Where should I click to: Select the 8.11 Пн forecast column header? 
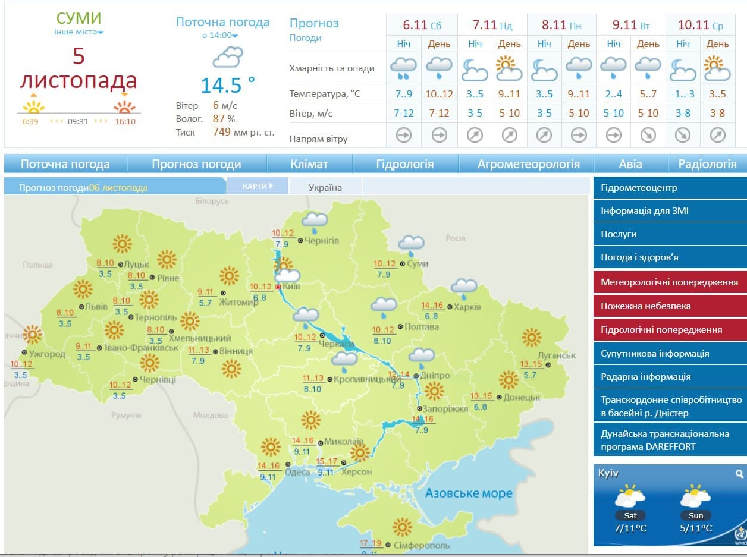(561, 26)
